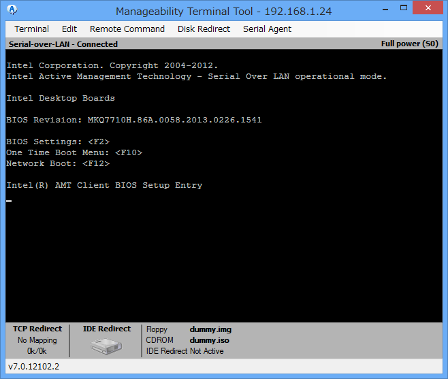Click the version v7.0.12102.2 text
This screenshot has width=448, height=379.
34,367
